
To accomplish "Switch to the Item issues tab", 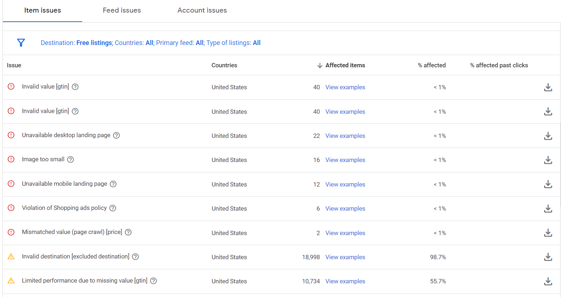I will click(x=43, y=10).
